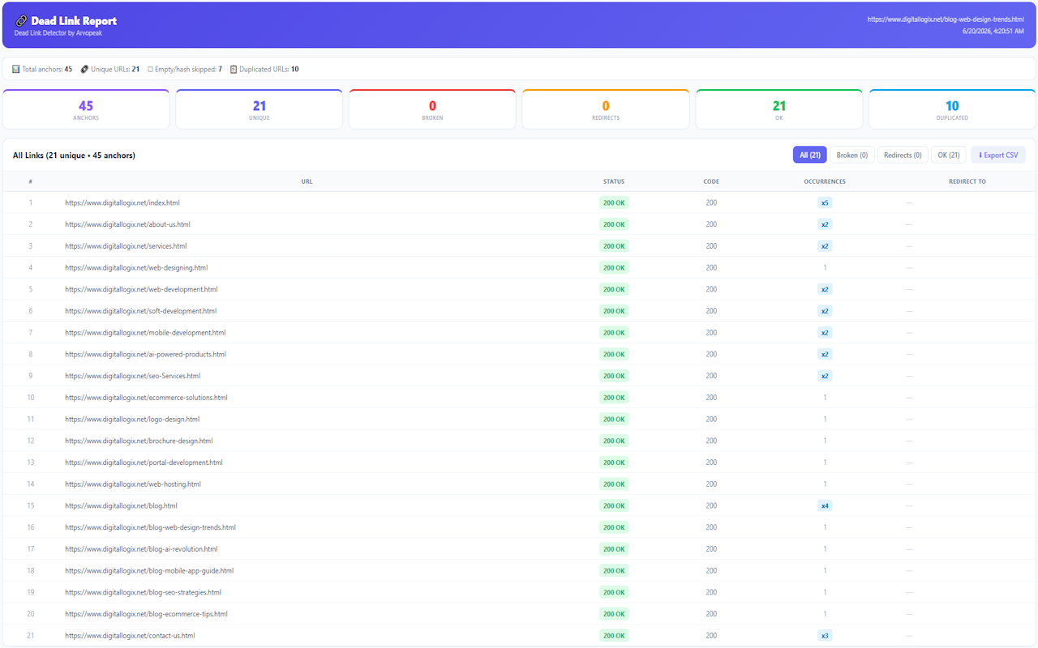Viewport: 1038px width, 648px height.
Task: Open the mobile-development.html URL link
Action: 145,333
